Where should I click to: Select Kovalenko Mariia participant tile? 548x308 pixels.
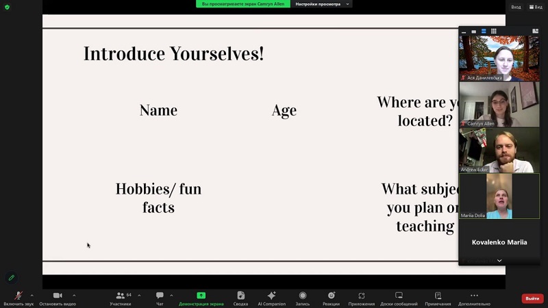[x=499, y=242]
